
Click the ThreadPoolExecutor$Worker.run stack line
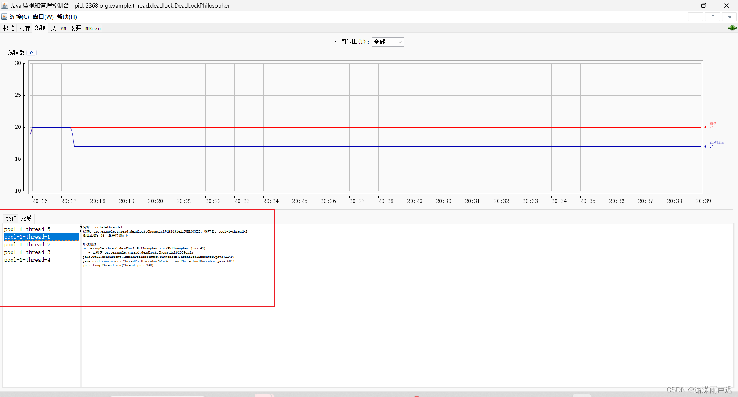click(158, 261)
